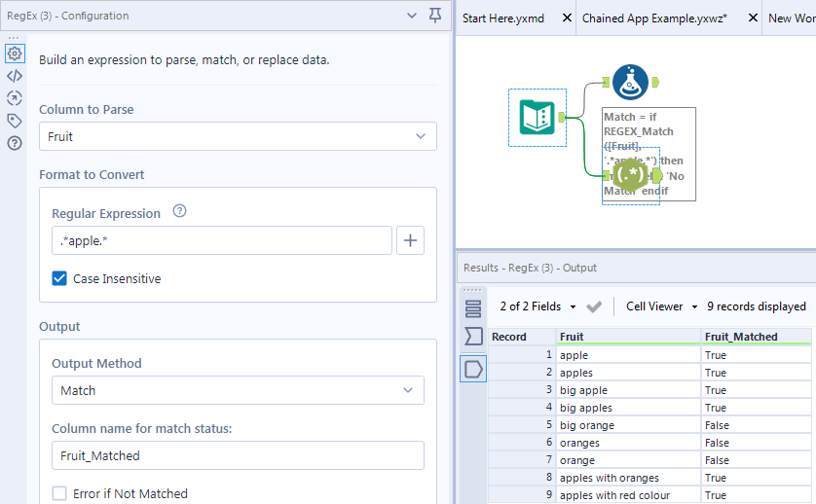Open the Navigation icon in config sidebar

pos(15,97)
